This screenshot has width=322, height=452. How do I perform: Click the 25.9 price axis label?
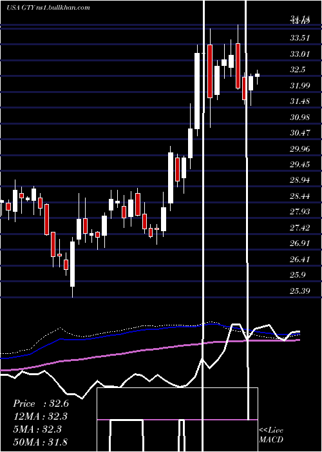coord(298,275)
